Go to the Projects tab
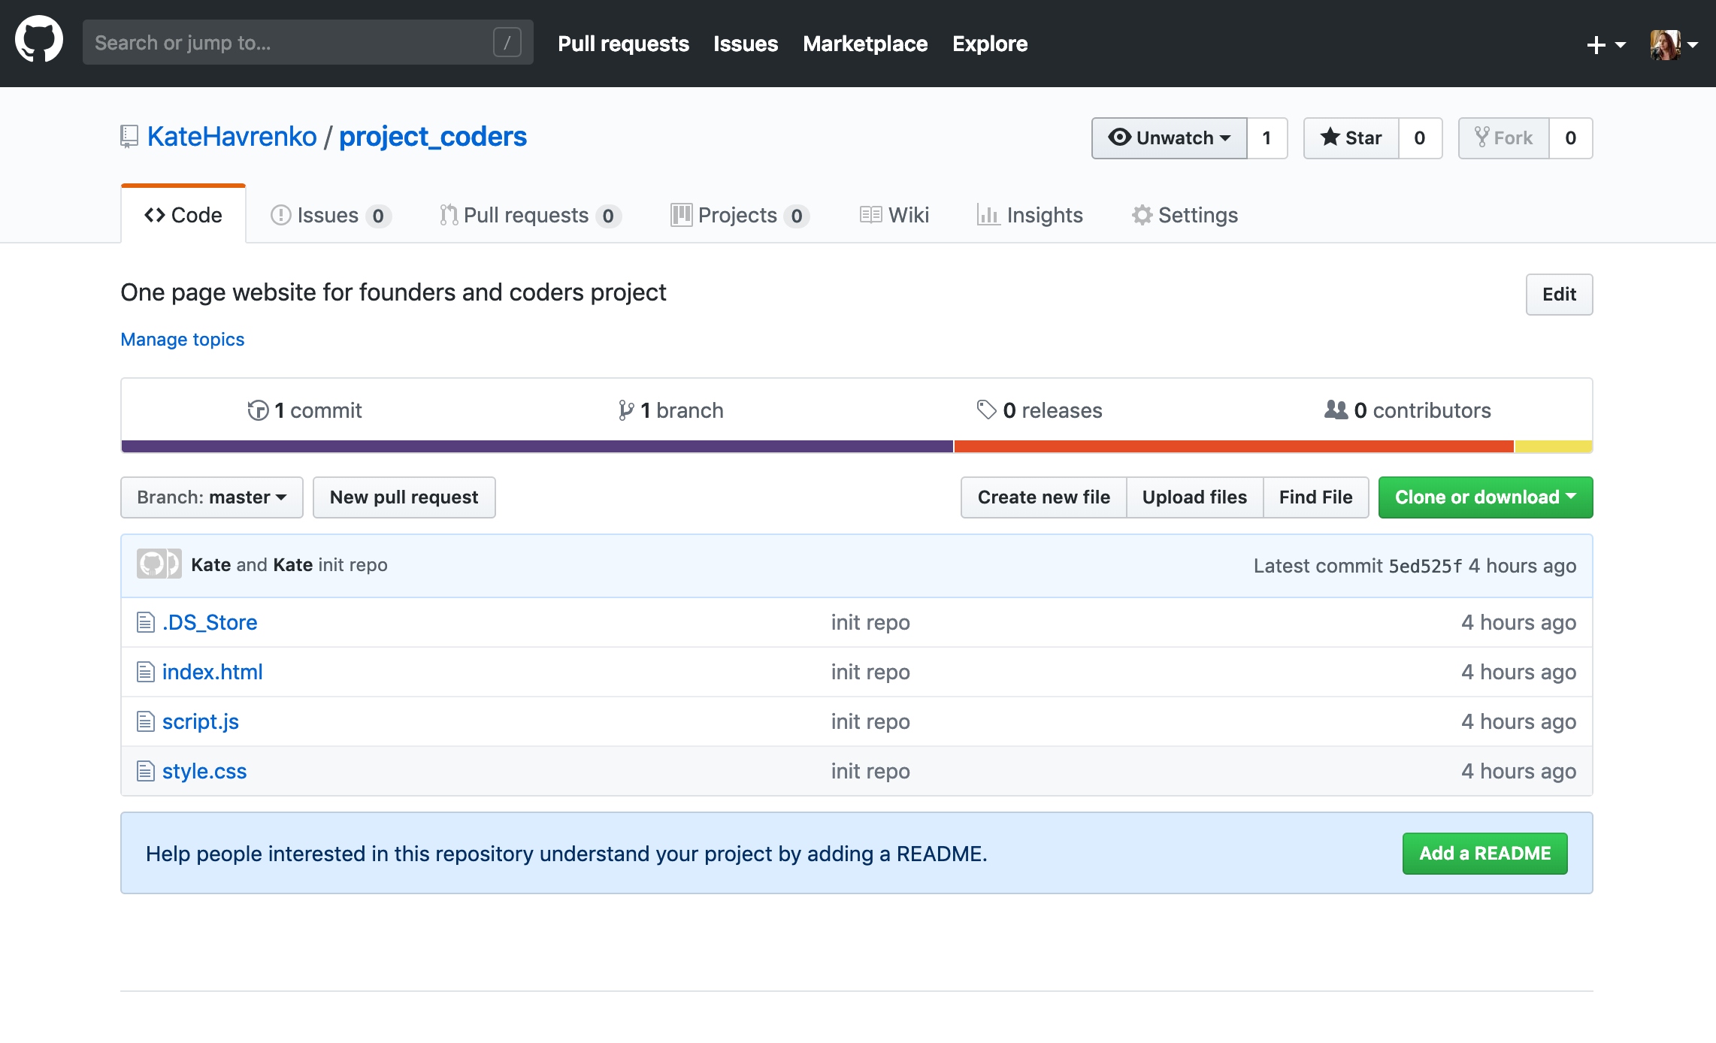1716x1043 pixels. pyautogui.click(x=740, y=216)
